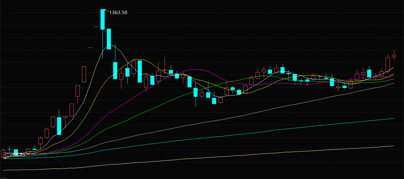Select the last candlestick on the far right

click(394, 56)
